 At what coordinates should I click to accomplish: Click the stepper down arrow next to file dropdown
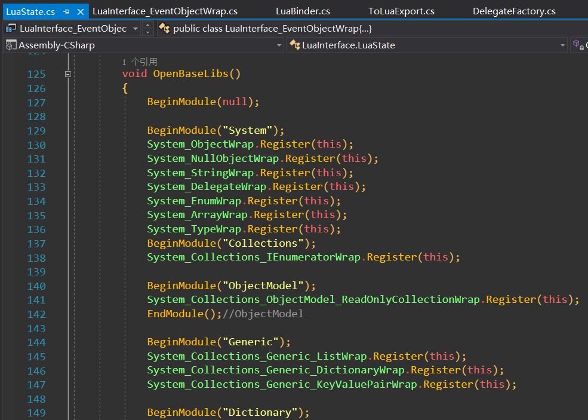click(x=148, y=32)
